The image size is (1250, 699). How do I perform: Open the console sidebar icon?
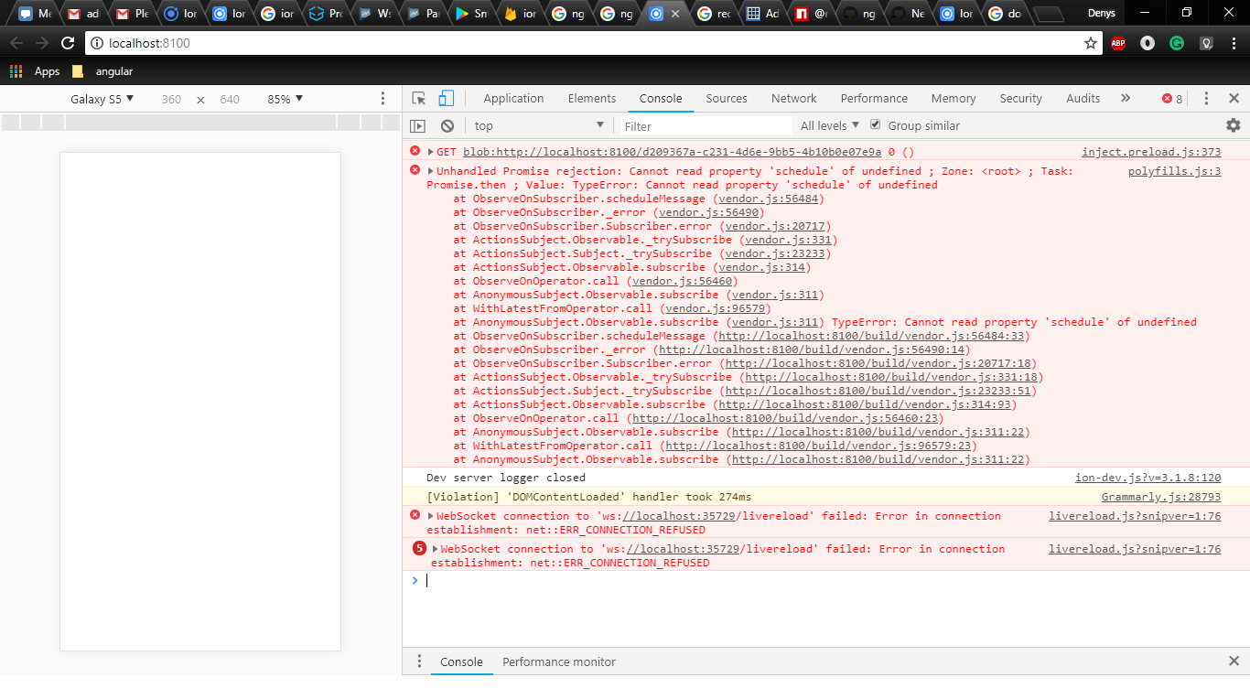(417, 125)
